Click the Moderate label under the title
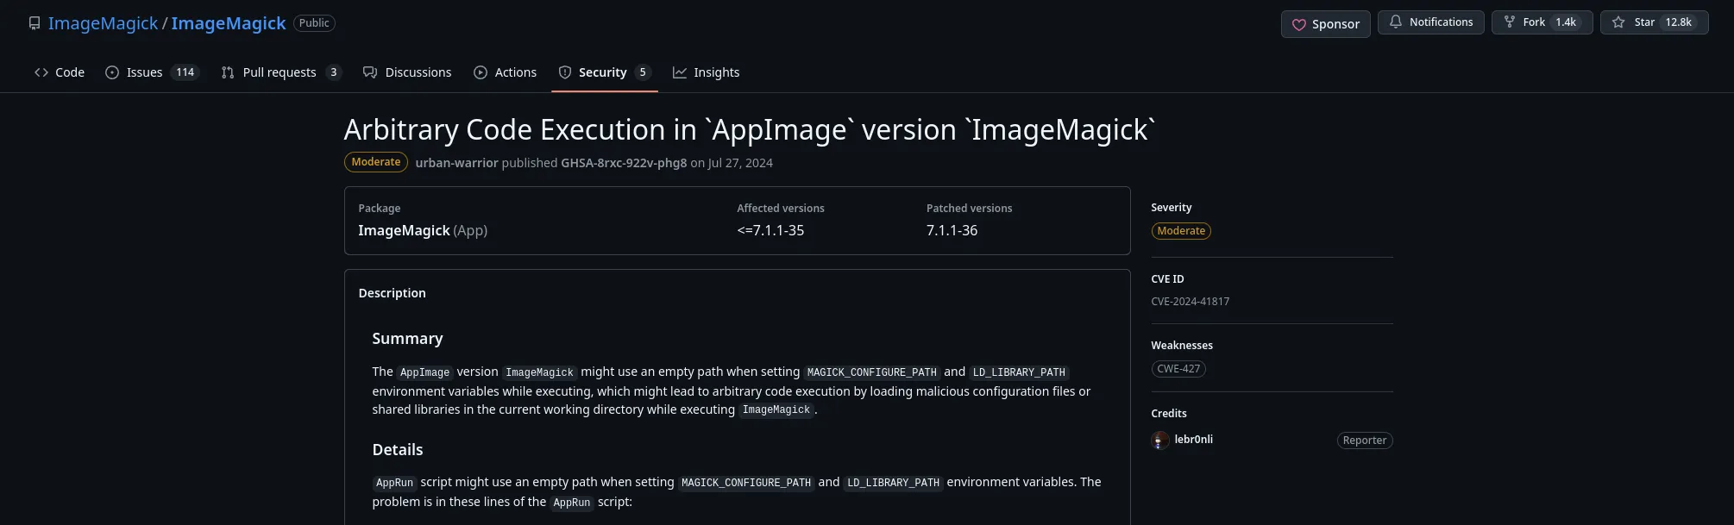 coord(375,162)
